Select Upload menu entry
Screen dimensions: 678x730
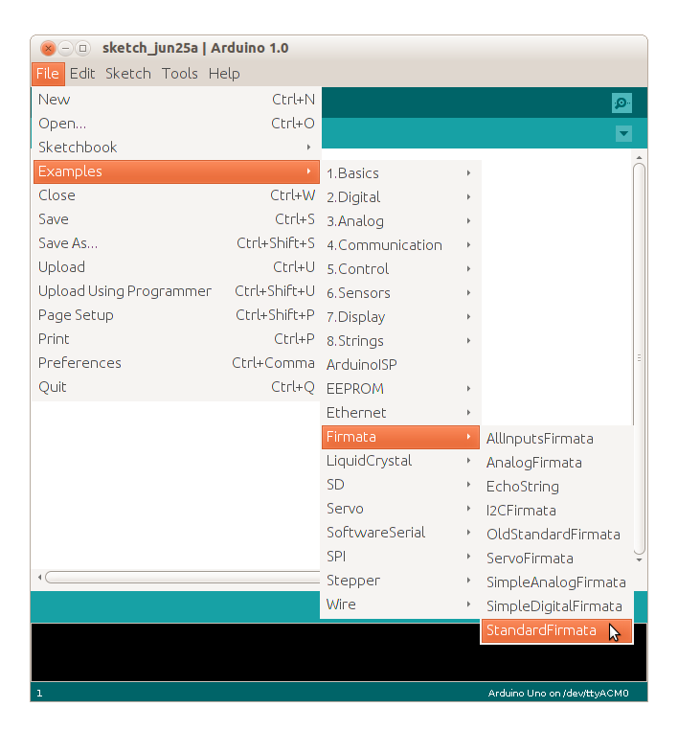click(x=177, y=267)
